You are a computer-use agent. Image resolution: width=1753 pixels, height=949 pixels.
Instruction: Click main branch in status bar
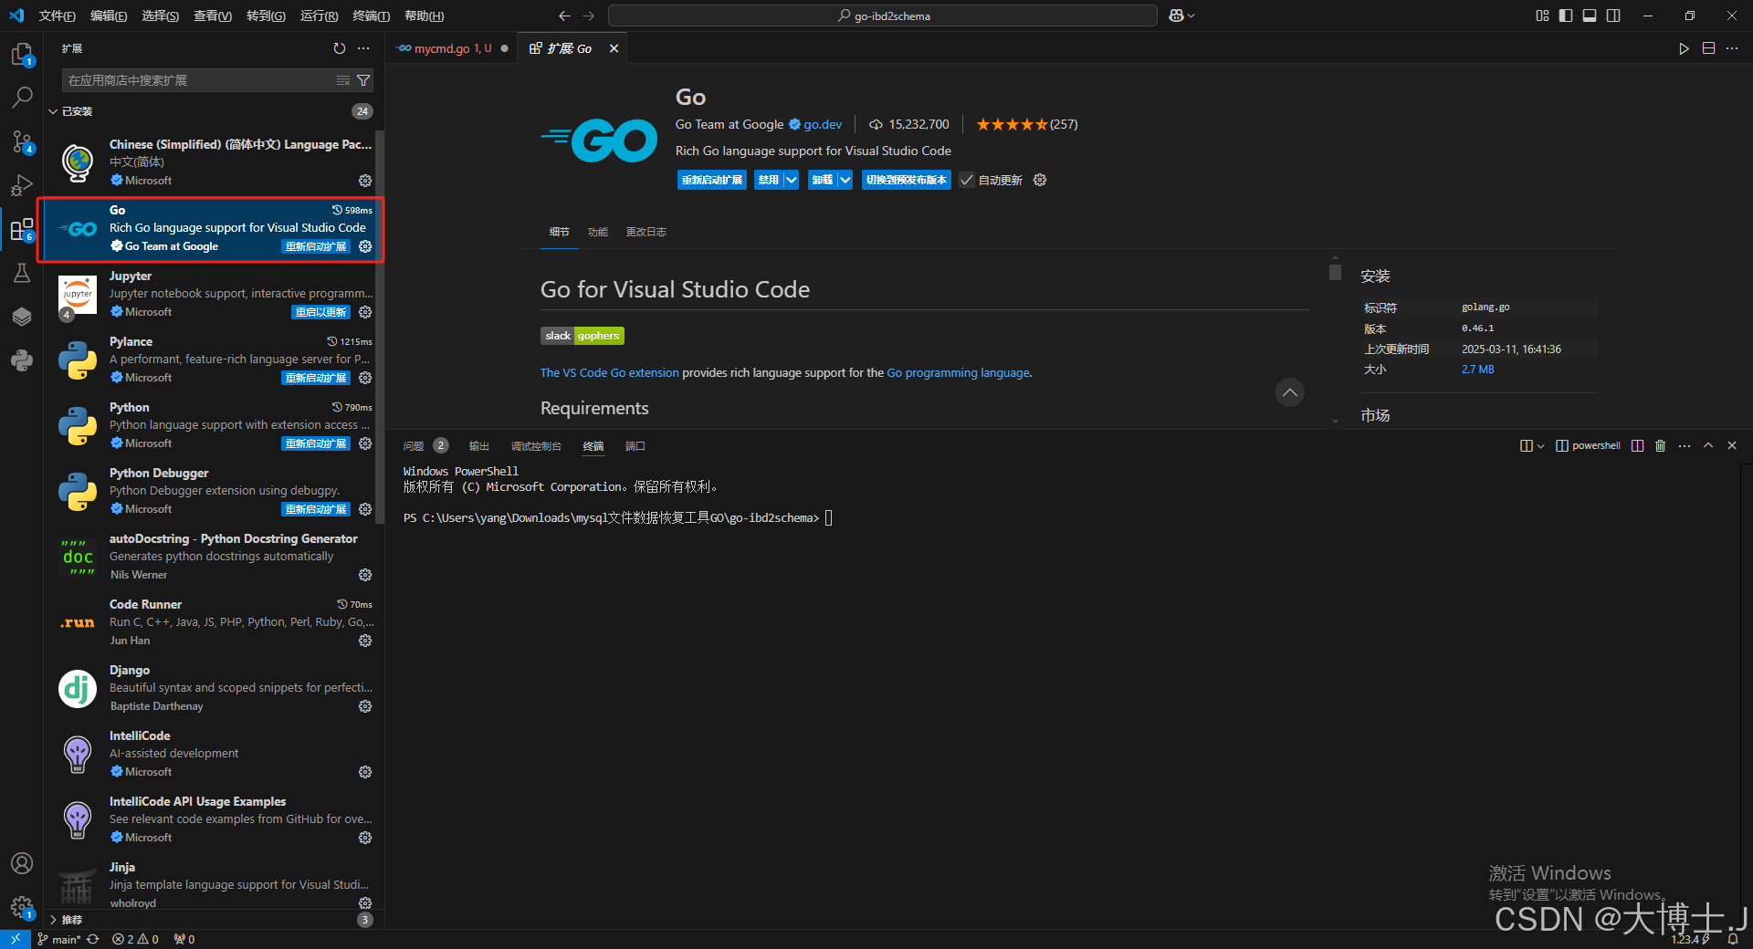coord(60,939)
